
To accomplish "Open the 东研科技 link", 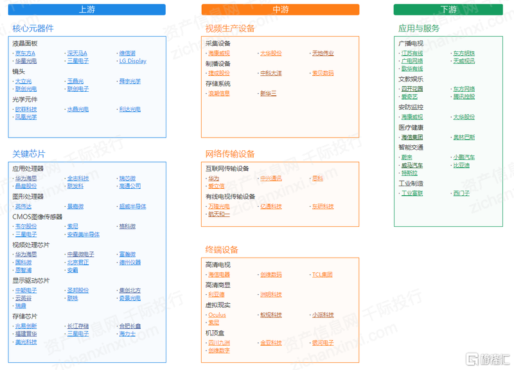I will point(323,206).
